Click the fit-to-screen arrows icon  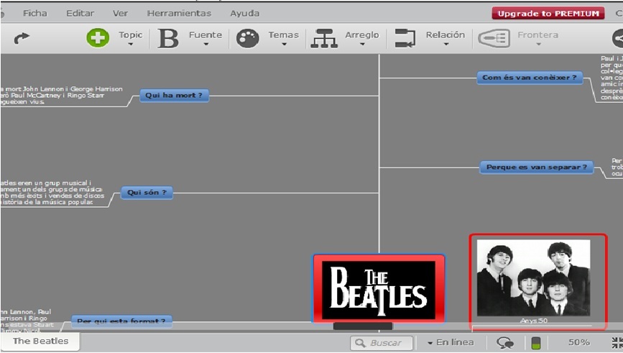pyautogui.click(x=615, y=343)
